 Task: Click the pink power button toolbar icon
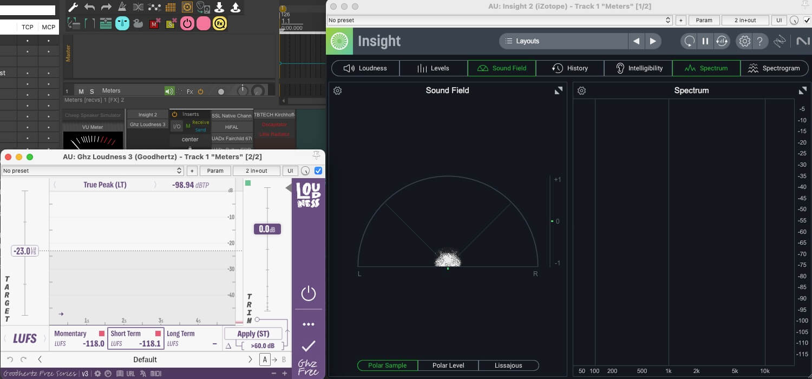pyautogui.click(x=187, y=23)
